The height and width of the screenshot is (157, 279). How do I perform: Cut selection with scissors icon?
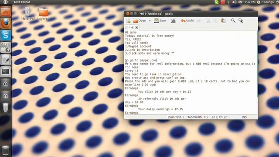click(208, 21)
